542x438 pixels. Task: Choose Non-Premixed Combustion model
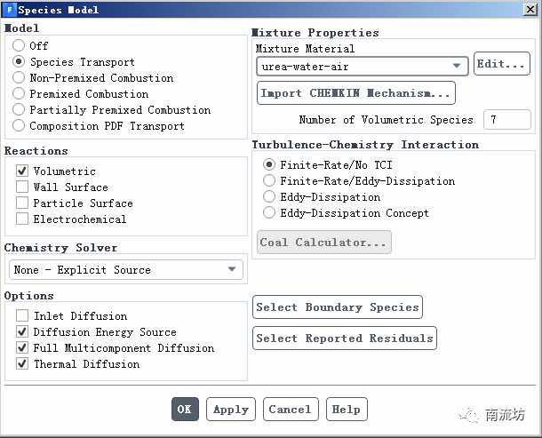(19, 78)
